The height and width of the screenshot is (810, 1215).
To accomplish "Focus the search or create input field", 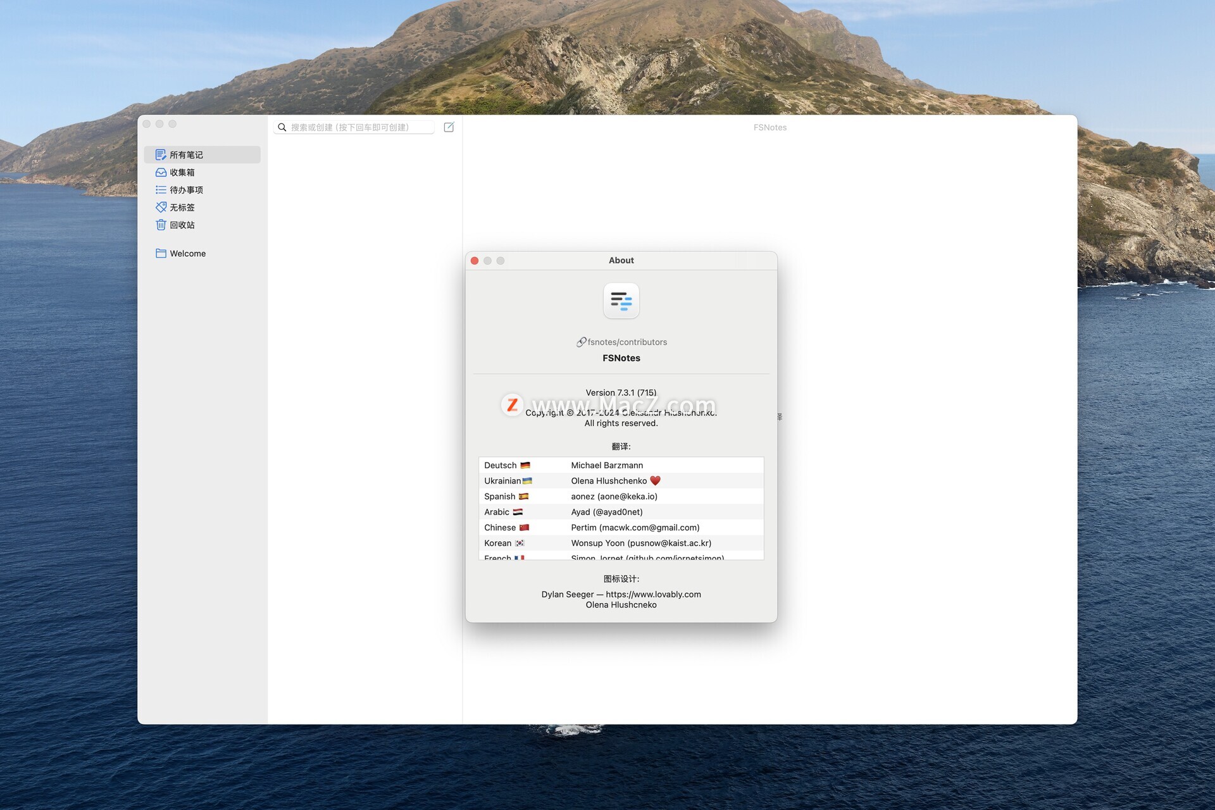I will (354, 127).
